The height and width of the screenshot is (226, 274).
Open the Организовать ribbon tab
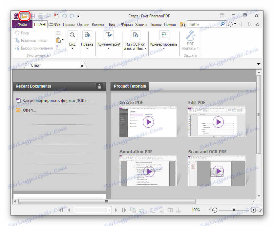tap(83, 25)
